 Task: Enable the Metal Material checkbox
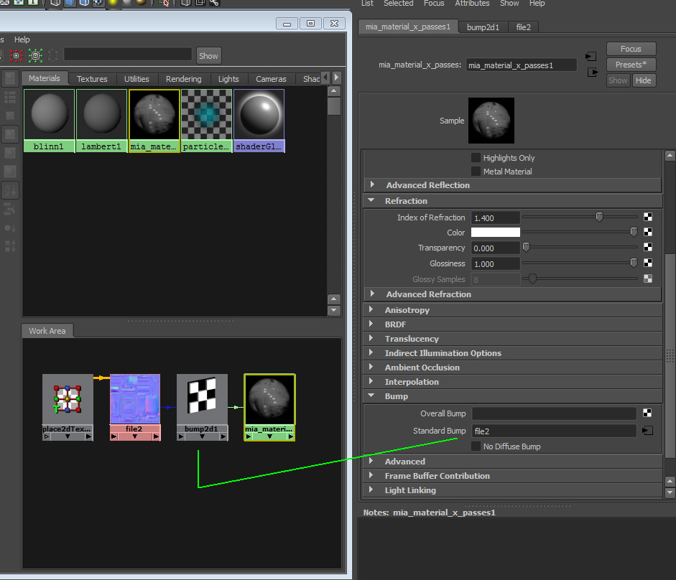pyautogui.click(x=476, y=171)
